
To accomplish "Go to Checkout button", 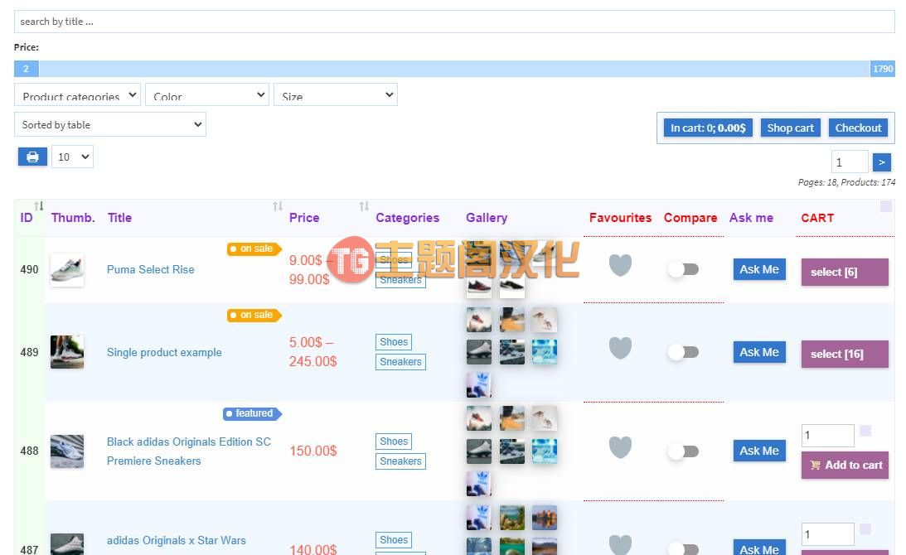I will (x=858, y=128).
